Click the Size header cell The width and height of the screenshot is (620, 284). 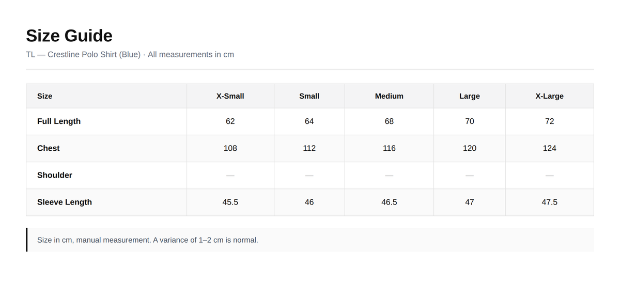tap(106, 96)
